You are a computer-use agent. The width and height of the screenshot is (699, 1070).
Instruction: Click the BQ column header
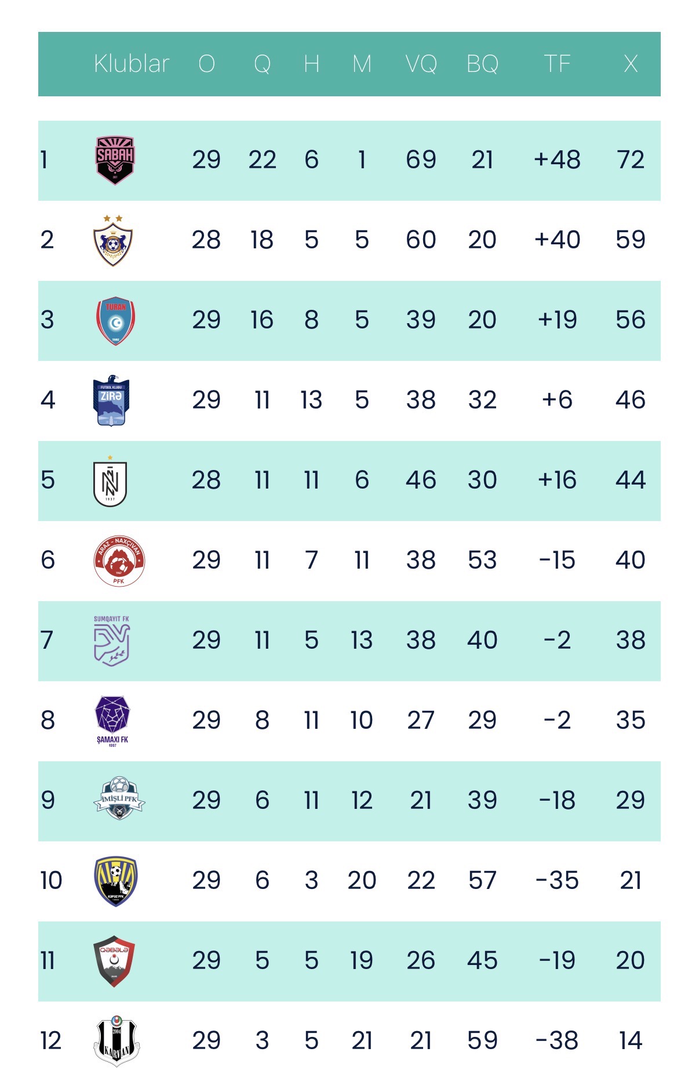click(x=482, y=64)
